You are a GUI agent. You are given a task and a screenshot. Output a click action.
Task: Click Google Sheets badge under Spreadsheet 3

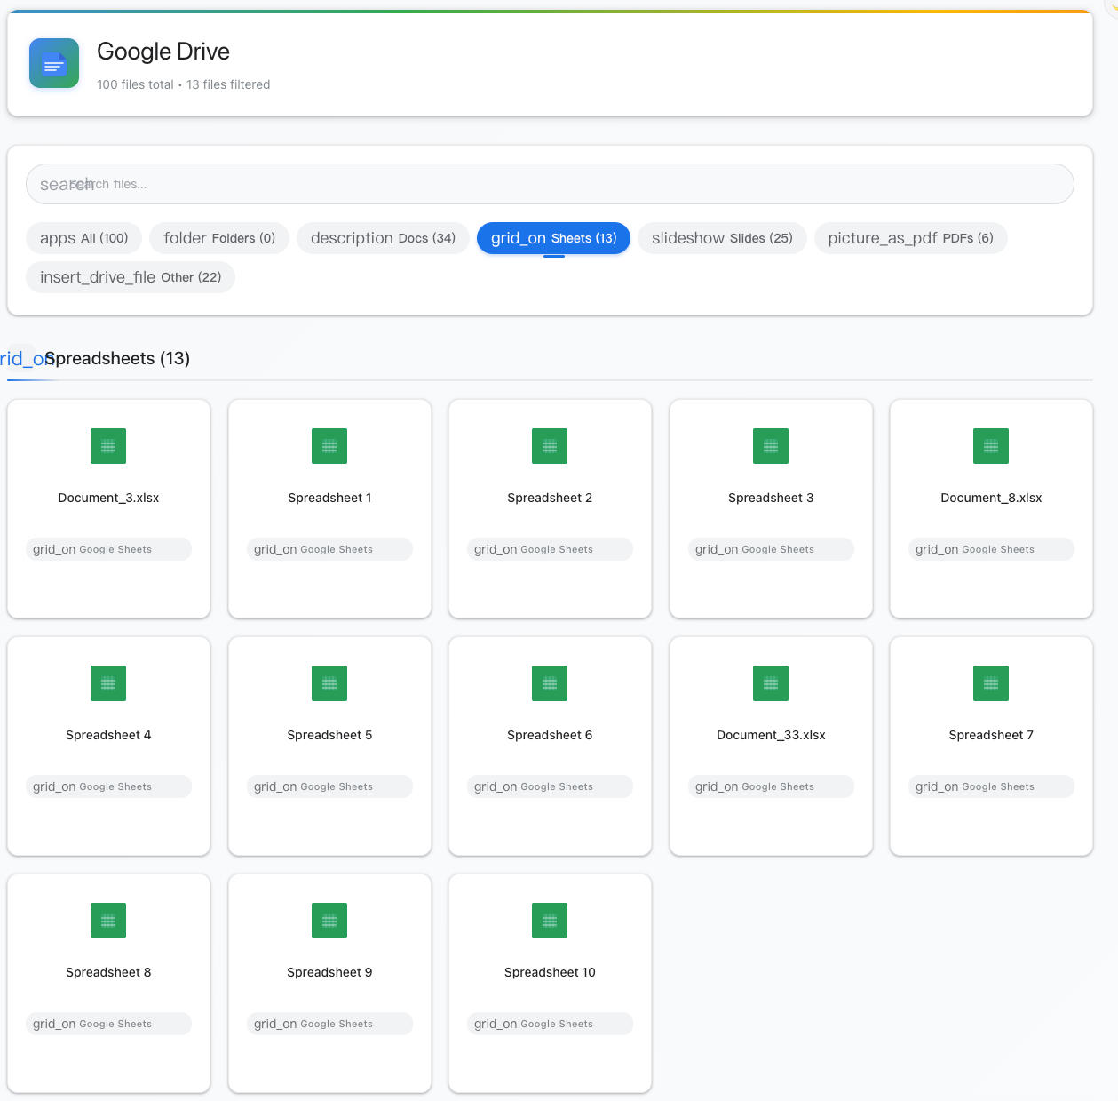click(771, 549)
